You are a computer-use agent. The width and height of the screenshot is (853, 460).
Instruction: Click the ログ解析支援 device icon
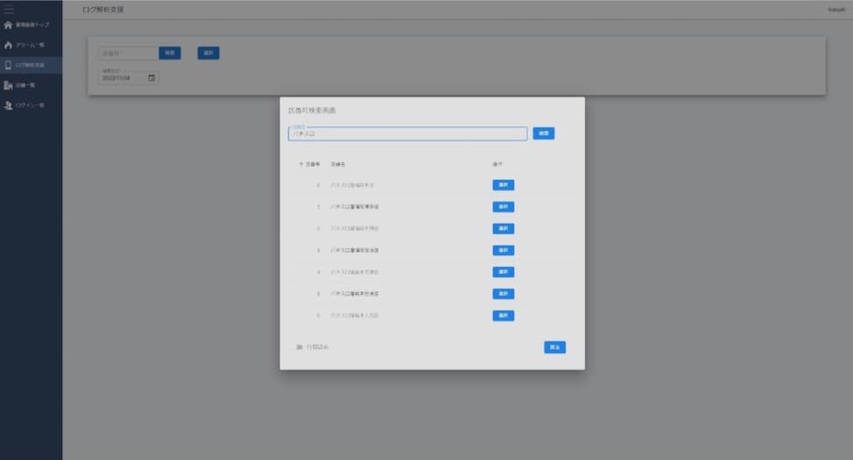pos(9,65)
